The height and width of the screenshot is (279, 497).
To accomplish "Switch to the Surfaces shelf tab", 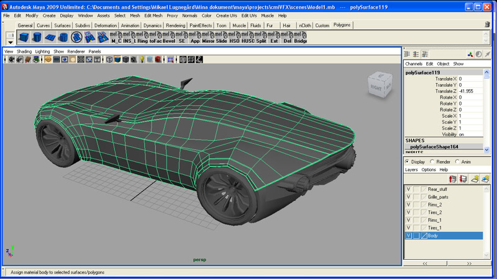I will click(x=62, y=25).
